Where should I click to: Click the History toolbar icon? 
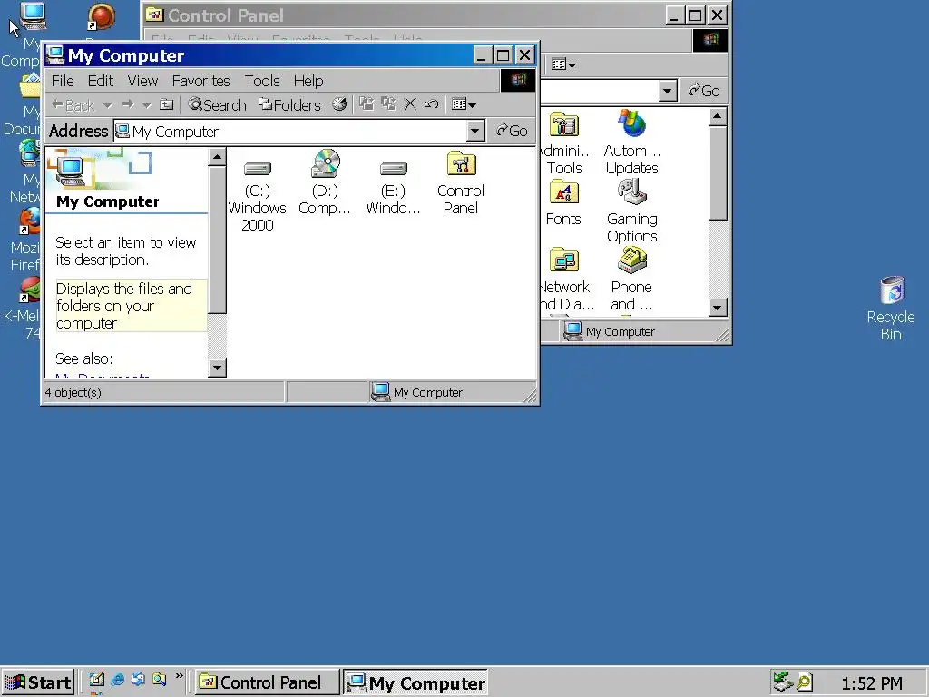(339, 105)
